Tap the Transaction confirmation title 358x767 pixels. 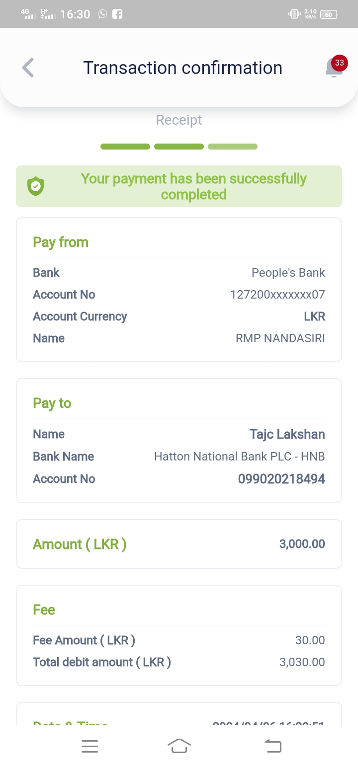182,68
